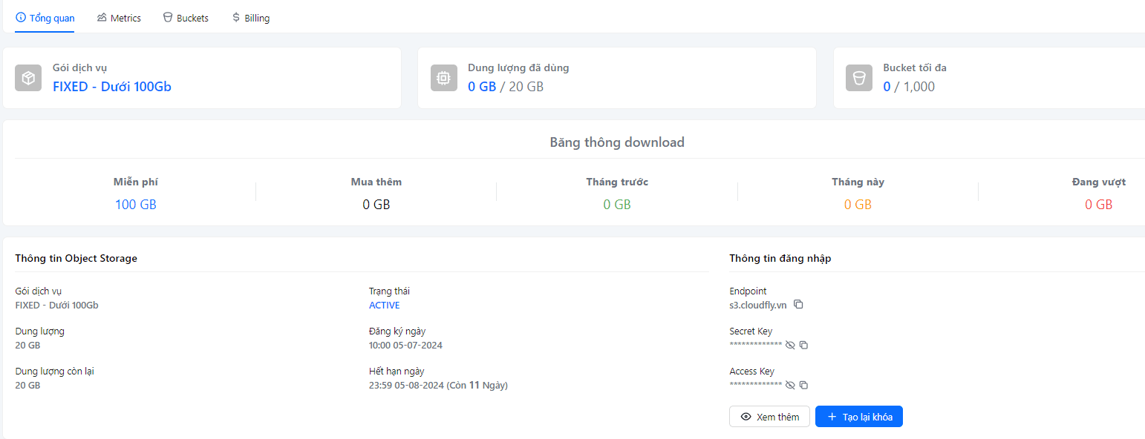This screenshot has width=1145, height=439.
Task: Click the Đang vượt 0 GB value
Action: point(1099,205)
